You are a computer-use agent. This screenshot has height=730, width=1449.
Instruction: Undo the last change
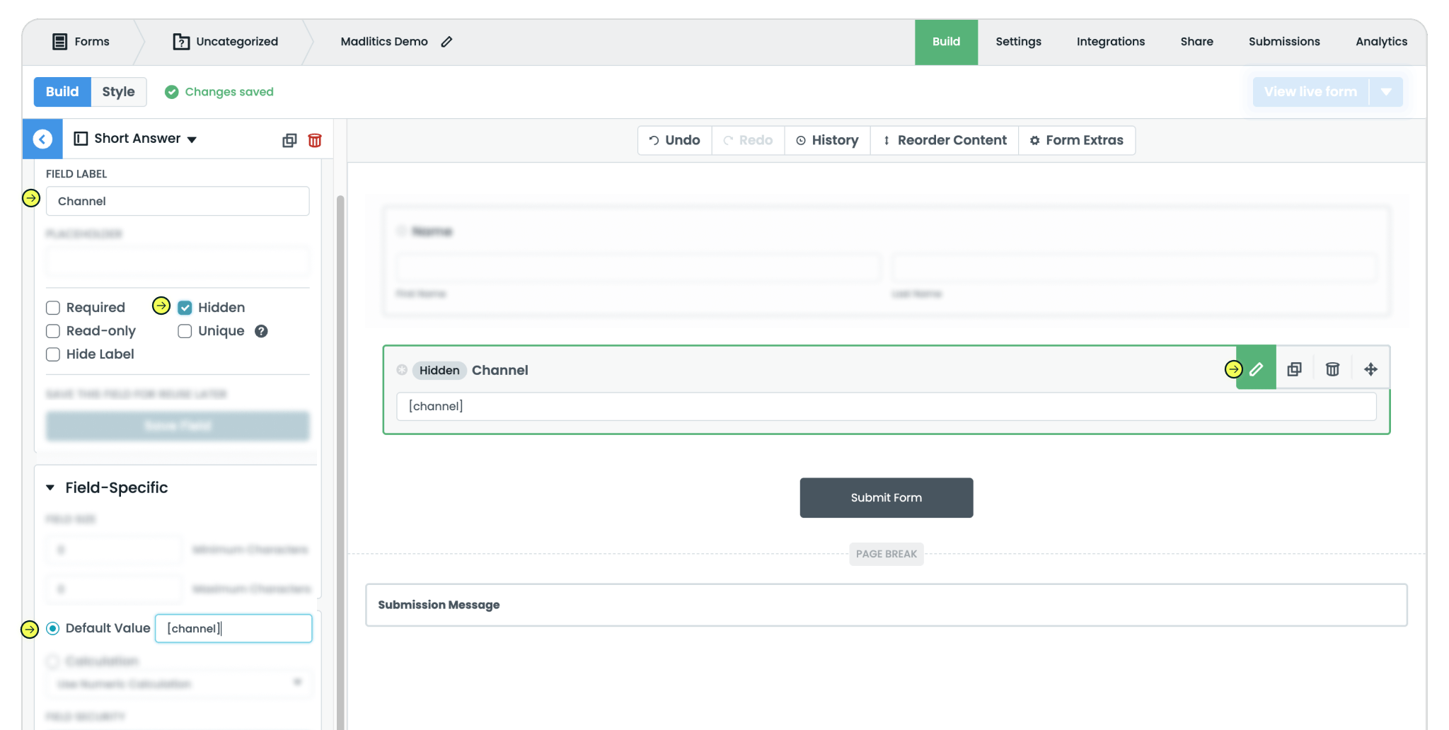675,140
